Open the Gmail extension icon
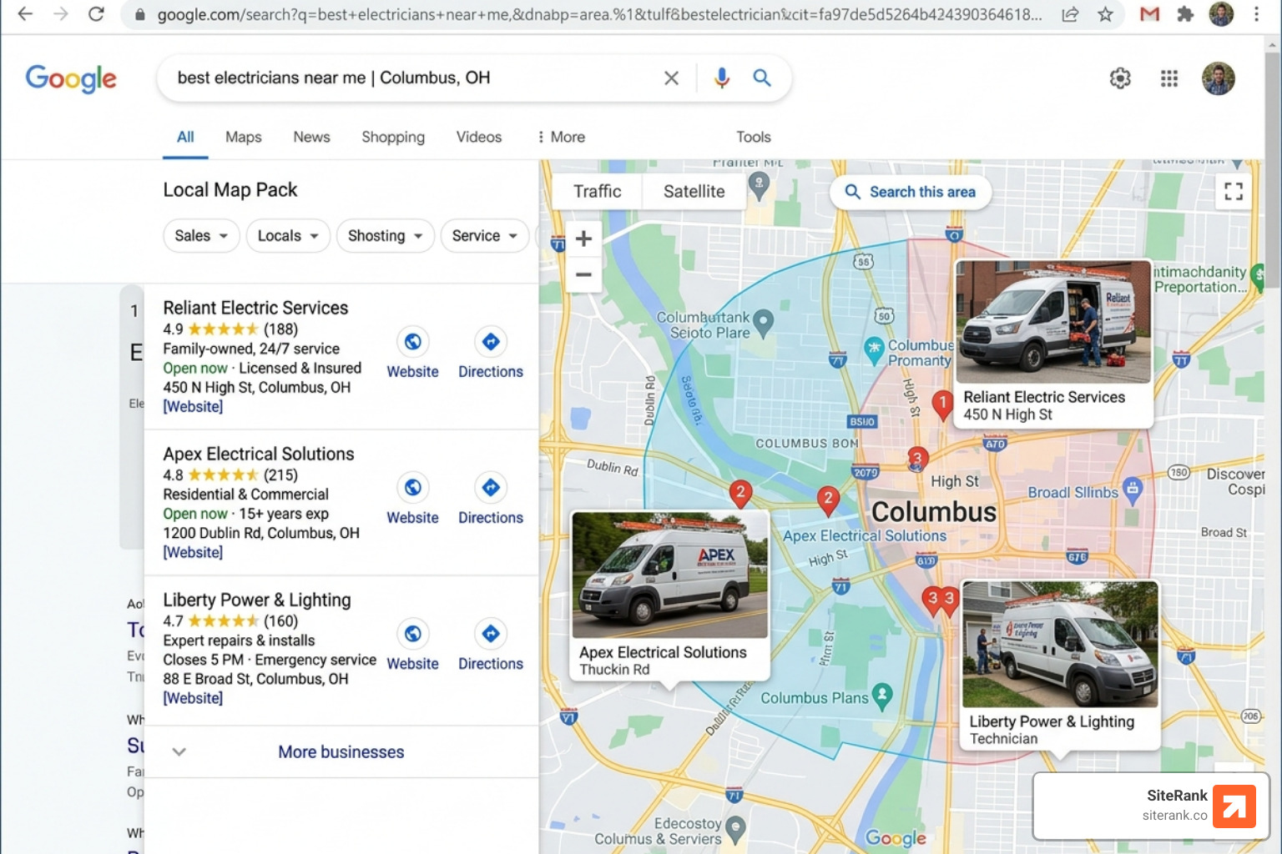This screenshot has height=854, width=1282. [x=1150, y=14]
